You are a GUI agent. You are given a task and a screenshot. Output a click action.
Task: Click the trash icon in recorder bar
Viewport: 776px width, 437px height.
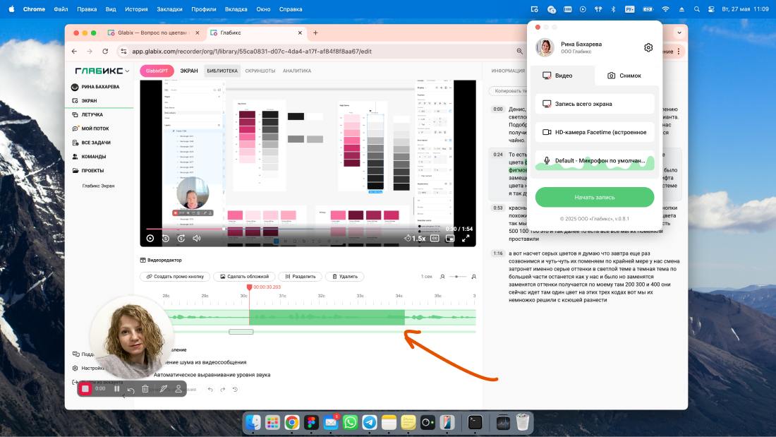point(145,389)
